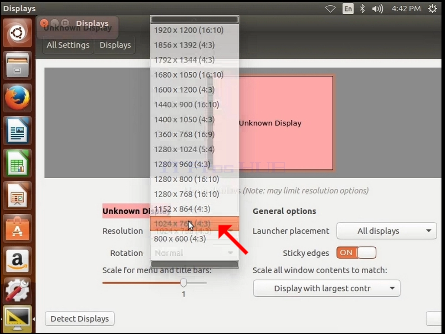
Task: Launch the Files manager from launcher
Action: point(17,66)
